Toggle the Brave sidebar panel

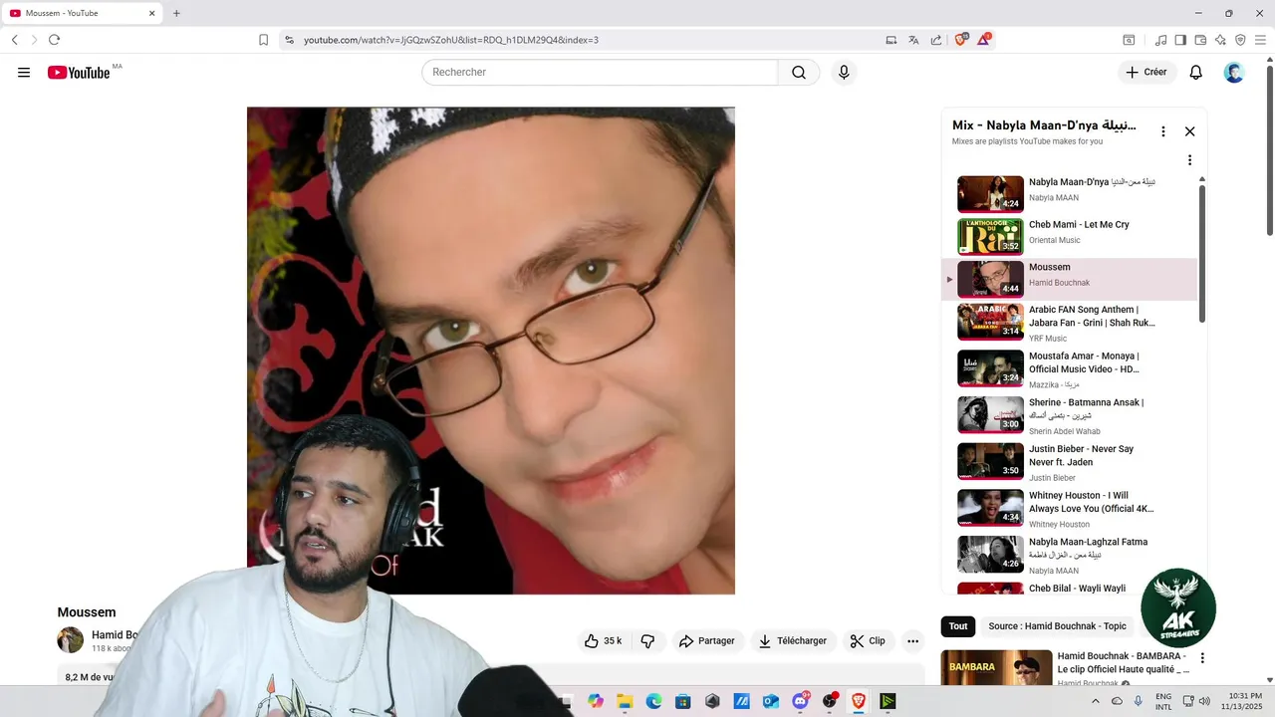pyautogui.click(x=1180, y=40)
